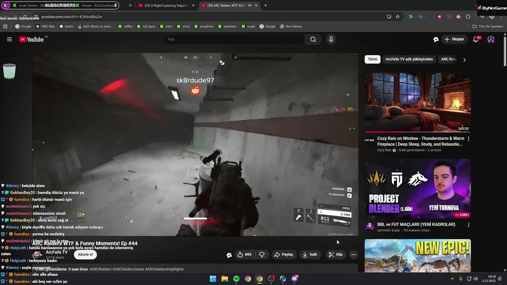Download the video with İndir
The width and height of the screenshot is (507, 285).
coord(310,255)
